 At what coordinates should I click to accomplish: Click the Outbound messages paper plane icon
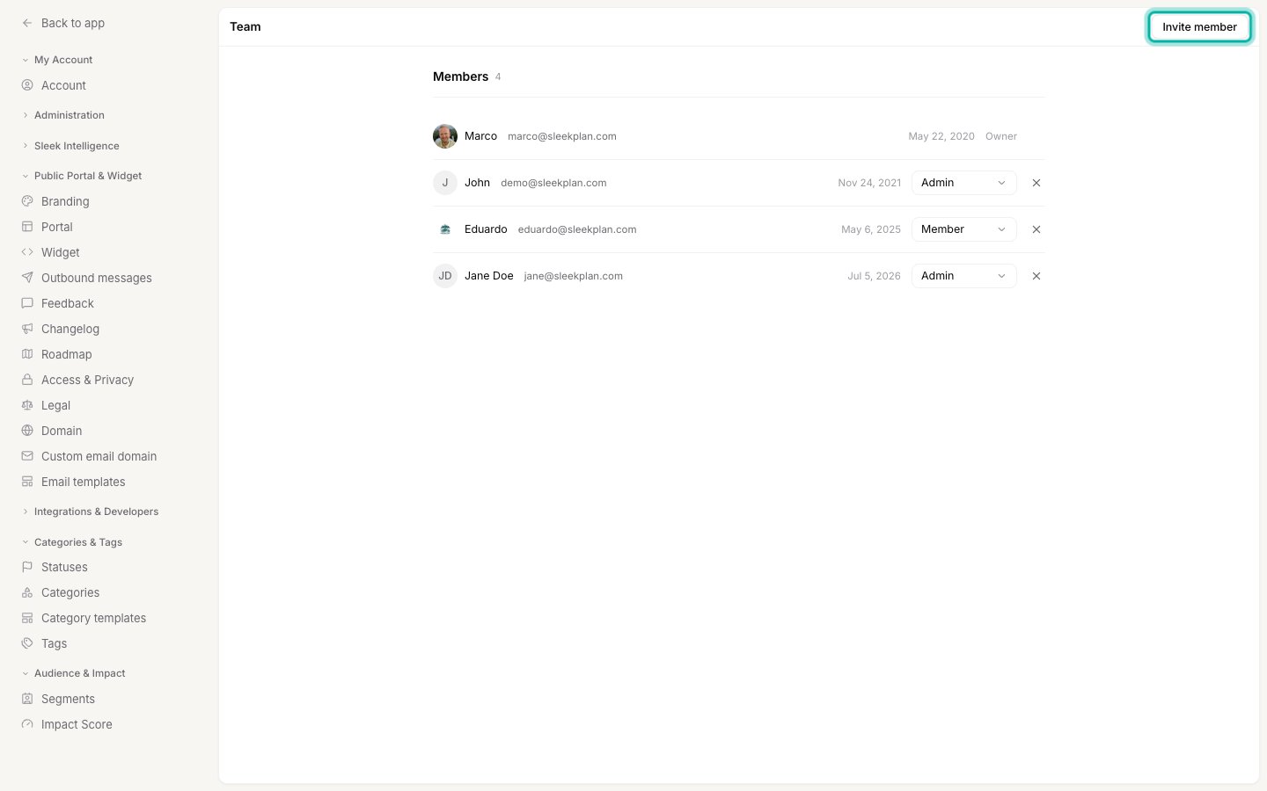coord(27,278)
